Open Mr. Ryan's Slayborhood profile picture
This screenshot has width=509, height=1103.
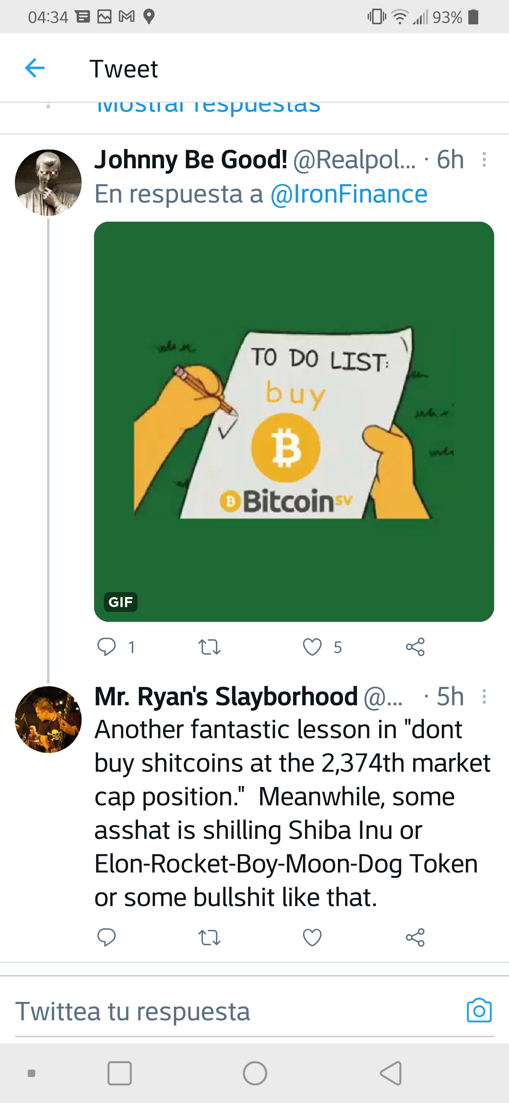pyautogui.click(x=48, y=719)
